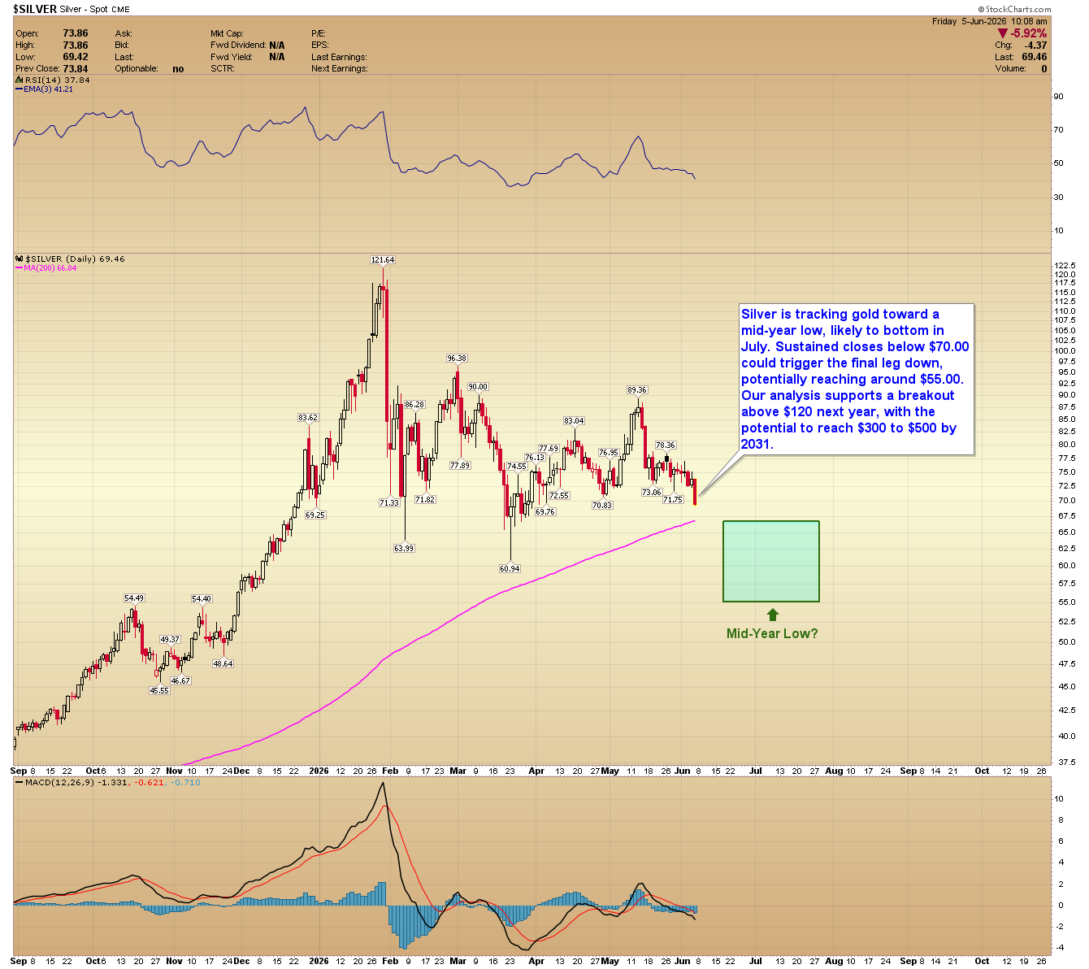Click the MA(200) 66.84 legend text

(x=50, y=268)
